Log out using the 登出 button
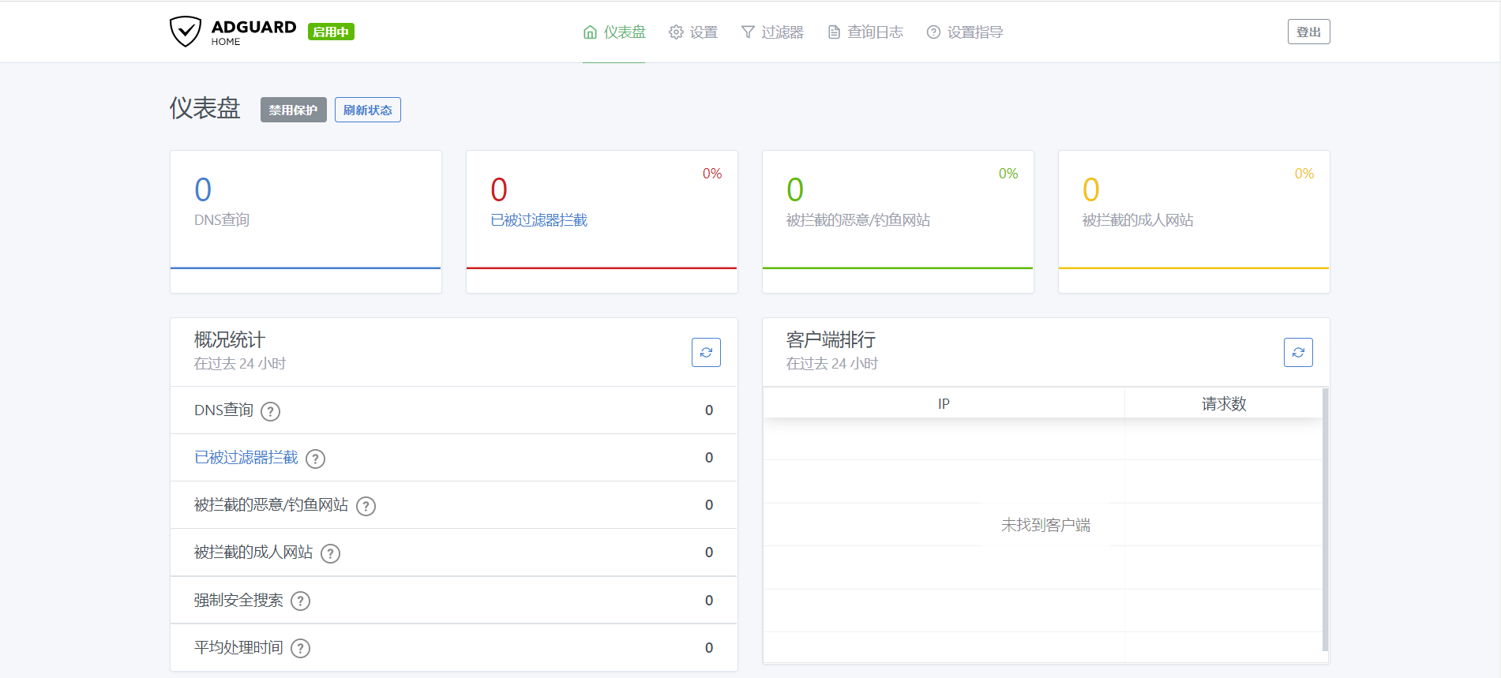Viewport: 1501px width, 678px height. click(1308, 32)
